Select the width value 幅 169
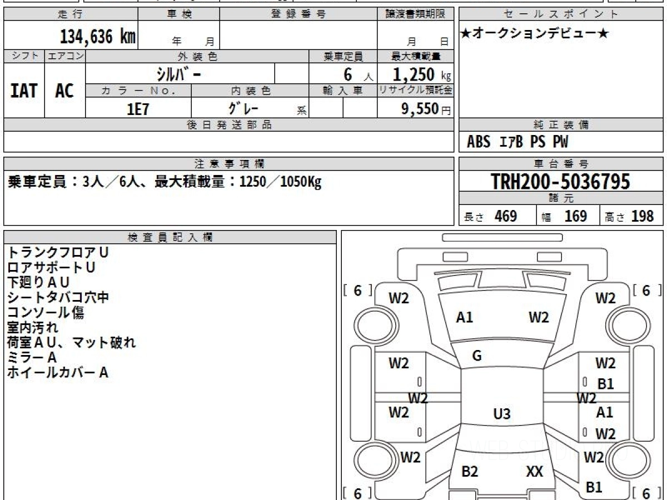This screenshot has width=667, height=500. pos(564,216)
